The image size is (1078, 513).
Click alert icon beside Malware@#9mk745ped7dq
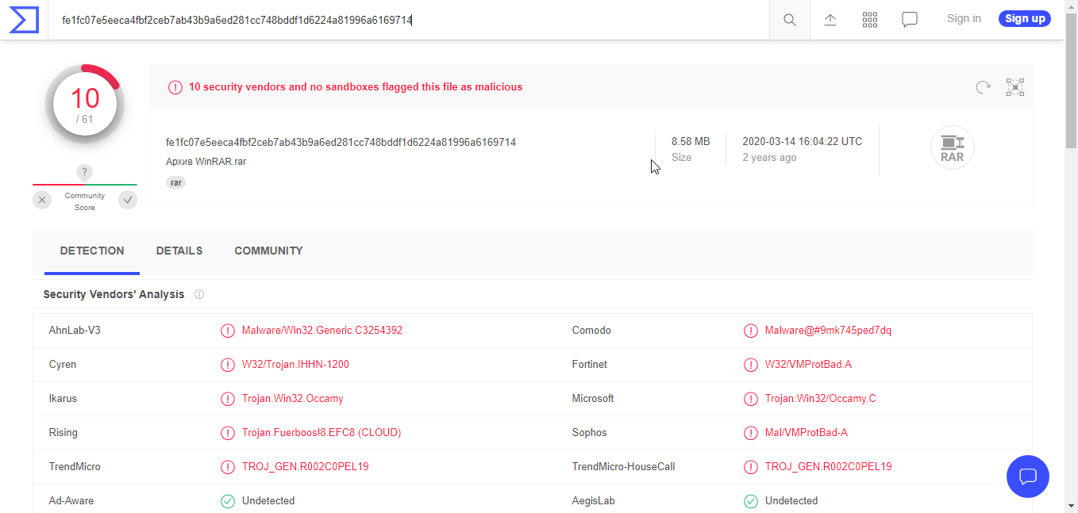pos(751,331)
